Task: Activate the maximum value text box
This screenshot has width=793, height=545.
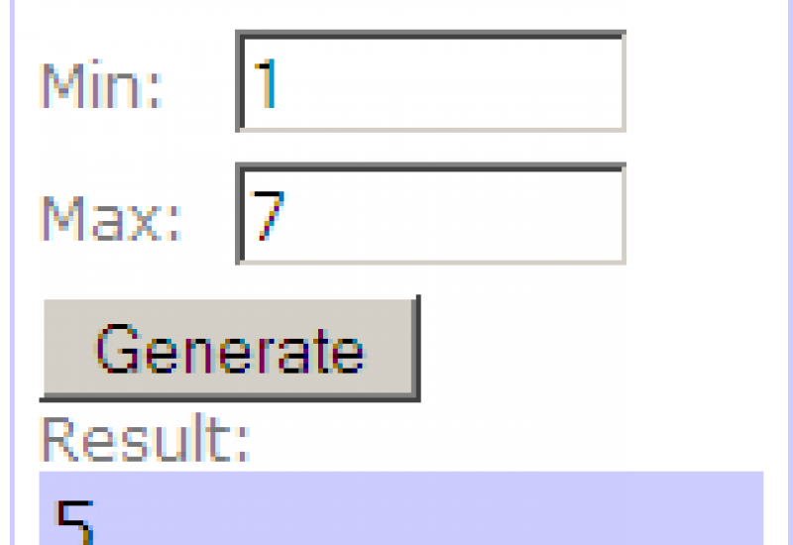Action: click(x=430, y=215)
